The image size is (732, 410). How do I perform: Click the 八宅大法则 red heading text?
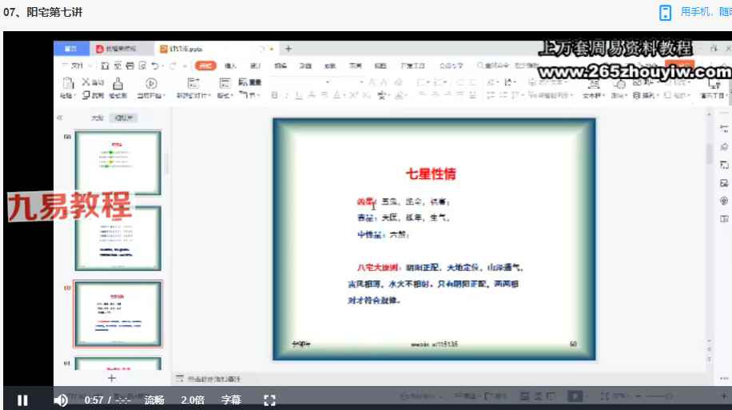378,267
